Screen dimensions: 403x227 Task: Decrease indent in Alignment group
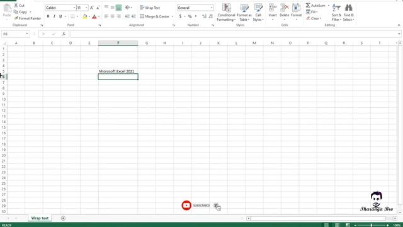[127, 16]
